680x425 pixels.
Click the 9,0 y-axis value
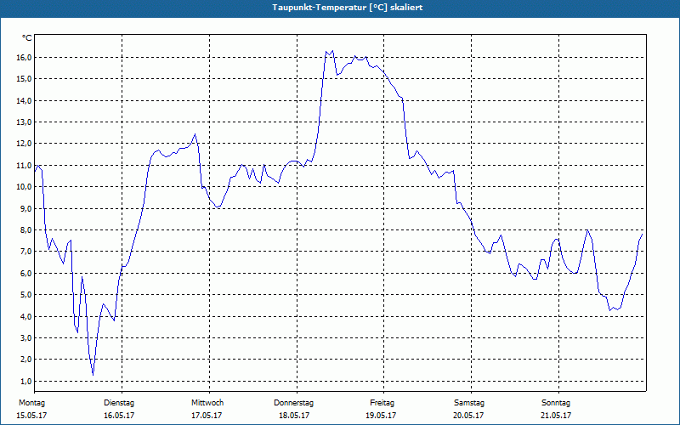25,208
